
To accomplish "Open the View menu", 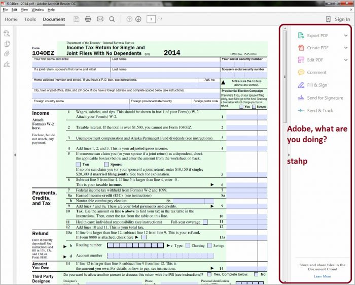I will 24,10.
